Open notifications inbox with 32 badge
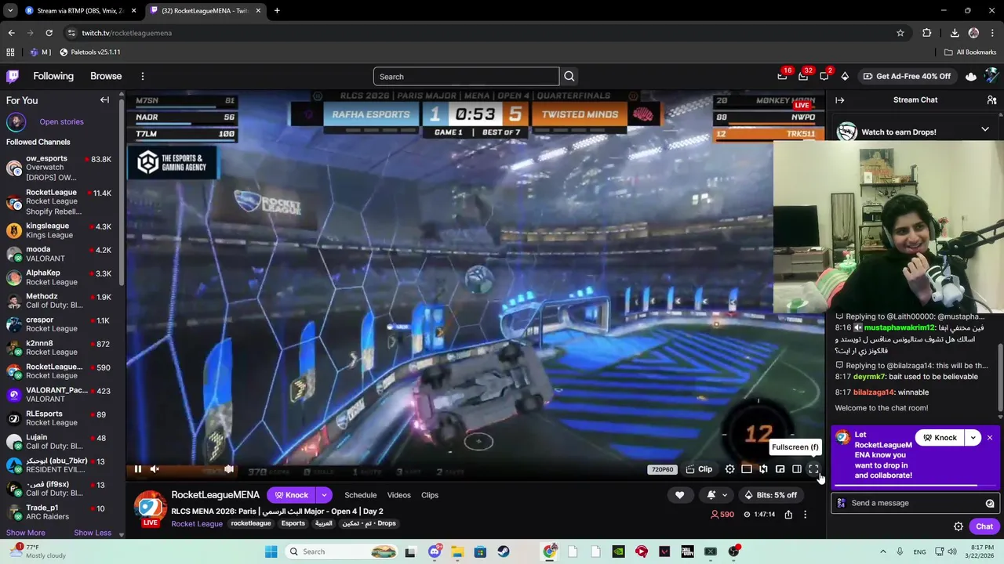 (x=803, y=76)
